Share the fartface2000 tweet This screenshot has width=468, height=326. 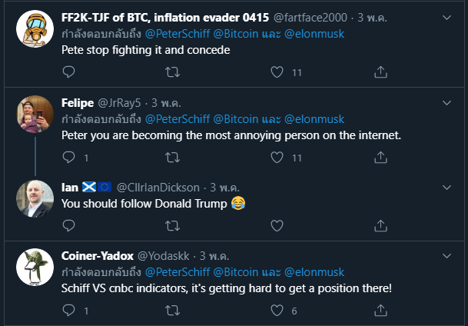pos(380,72)
